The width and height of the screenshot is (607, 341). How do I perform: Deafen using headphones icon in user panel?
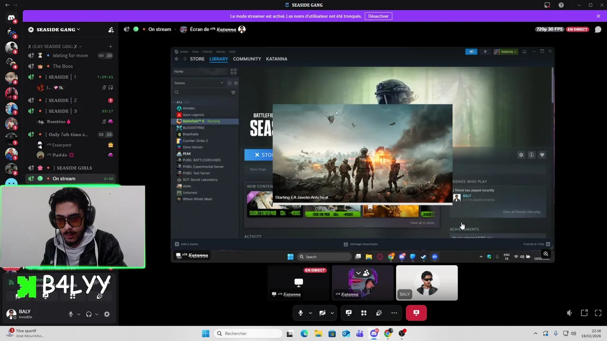click(89, 314)
